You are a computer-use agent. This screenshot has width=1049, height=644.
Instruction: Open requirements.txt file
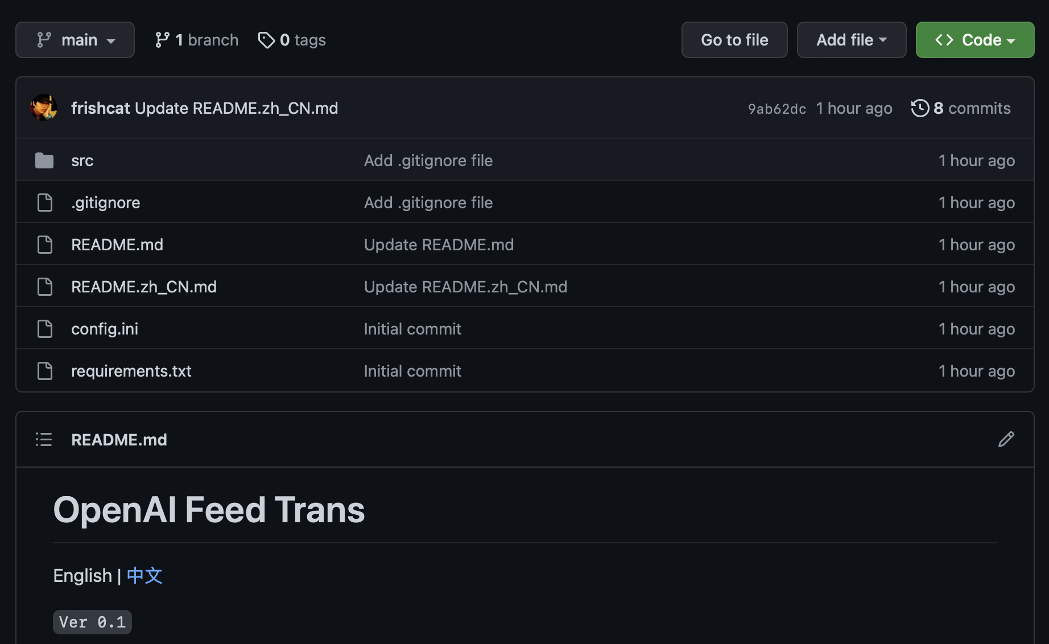coord(131,371)
